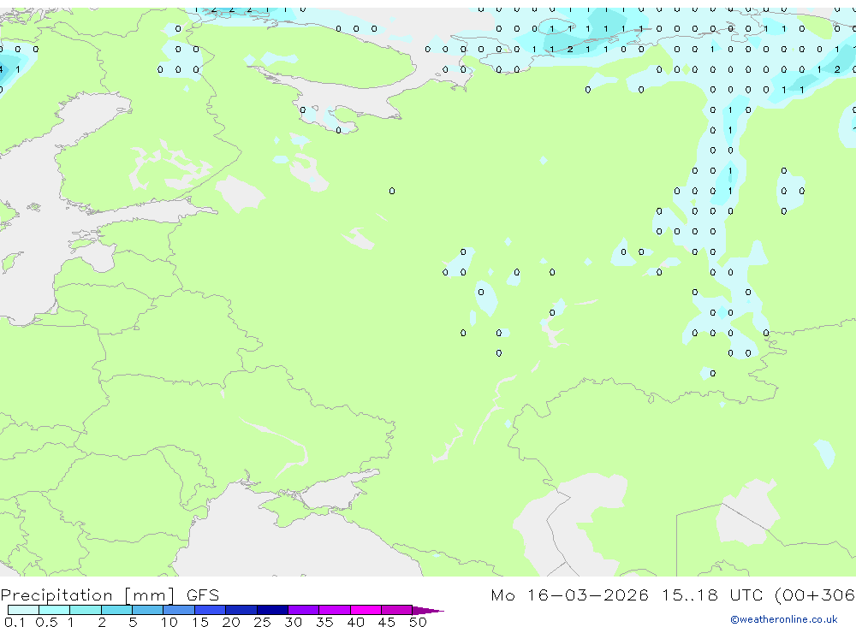Select the 5–10 mm legend swatch
This screenshot has height=627, width=856.
click(148, 610)
